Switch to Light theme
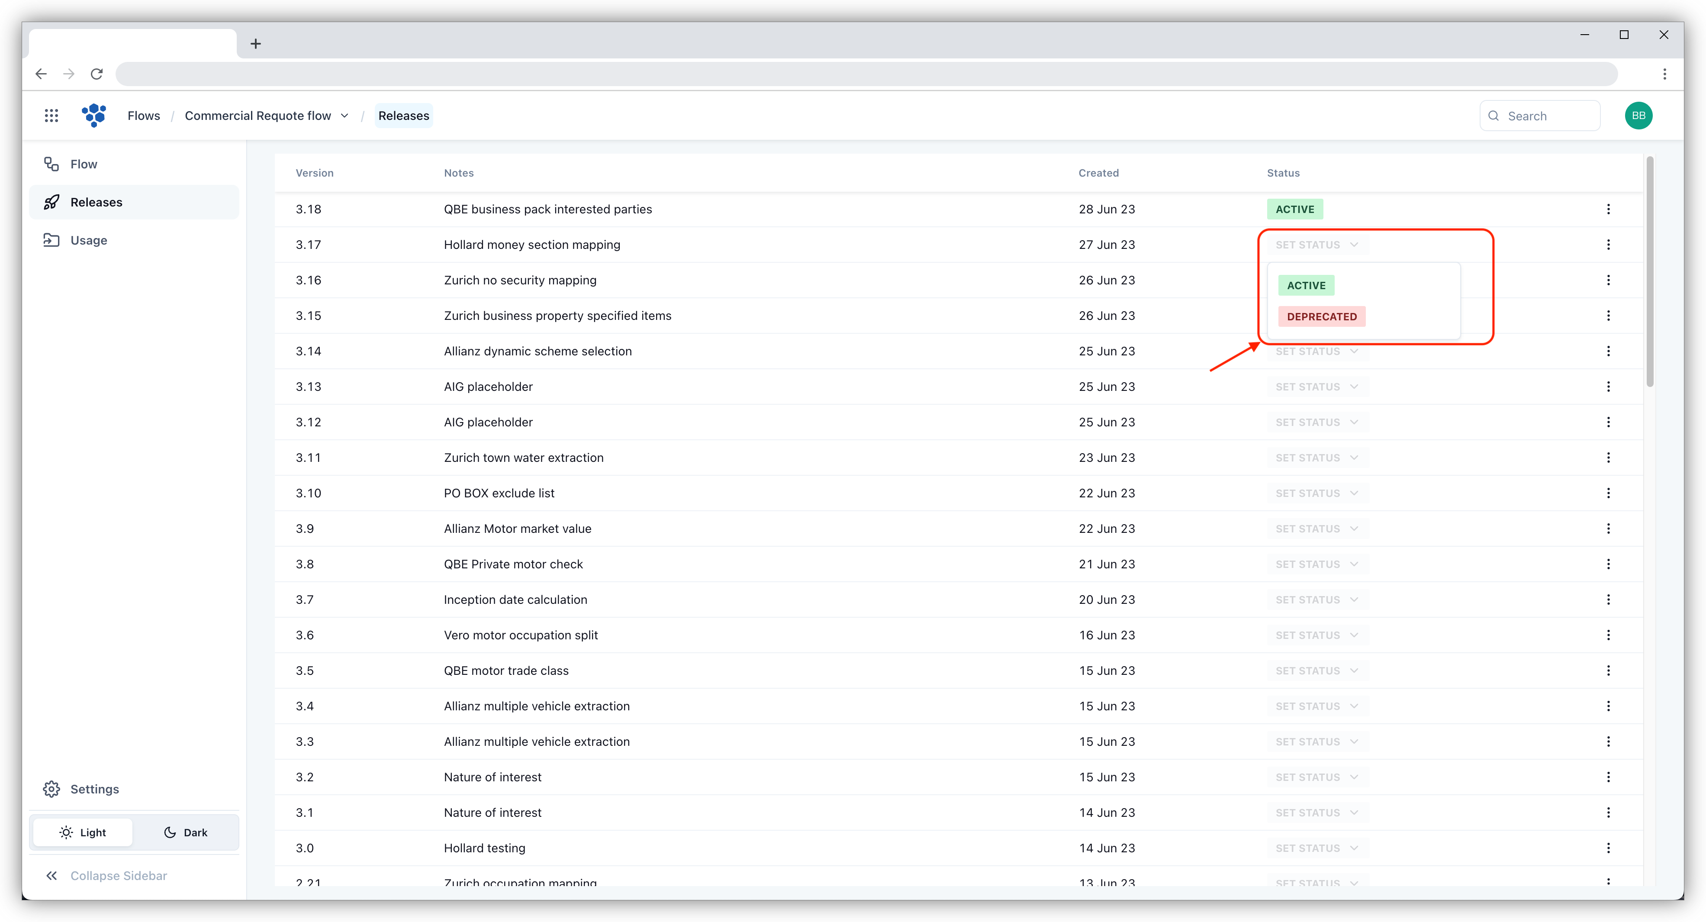The image size is (1706, 922). pos(83,832)
